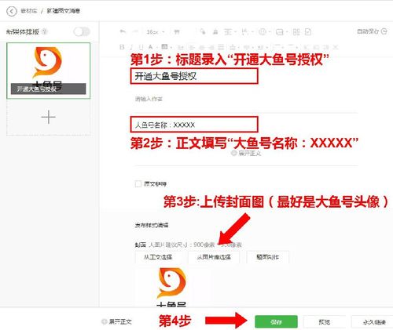Add a new article with the plus box
This screenshot has width=393, height=330.
[49, 117]
